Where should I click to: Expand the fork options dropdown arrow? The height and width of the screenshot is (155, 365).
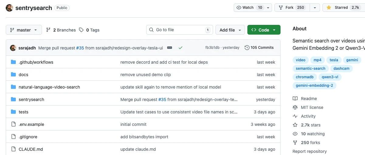[x=315, y=8]
